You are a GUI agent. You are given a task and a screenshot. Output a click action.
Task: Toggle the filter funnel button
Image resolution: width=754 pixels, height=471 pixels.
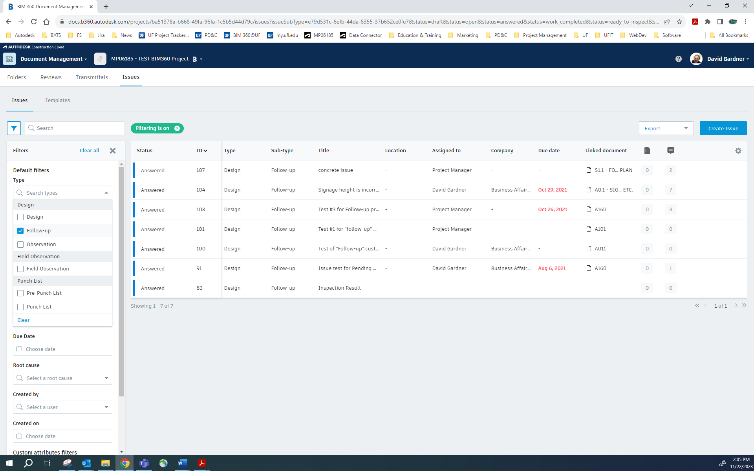[x=14, y=128]
